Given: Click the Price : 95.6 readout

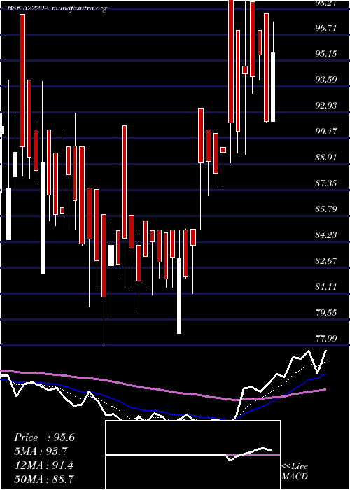Looking at the screenshot, I should (45, 437).
